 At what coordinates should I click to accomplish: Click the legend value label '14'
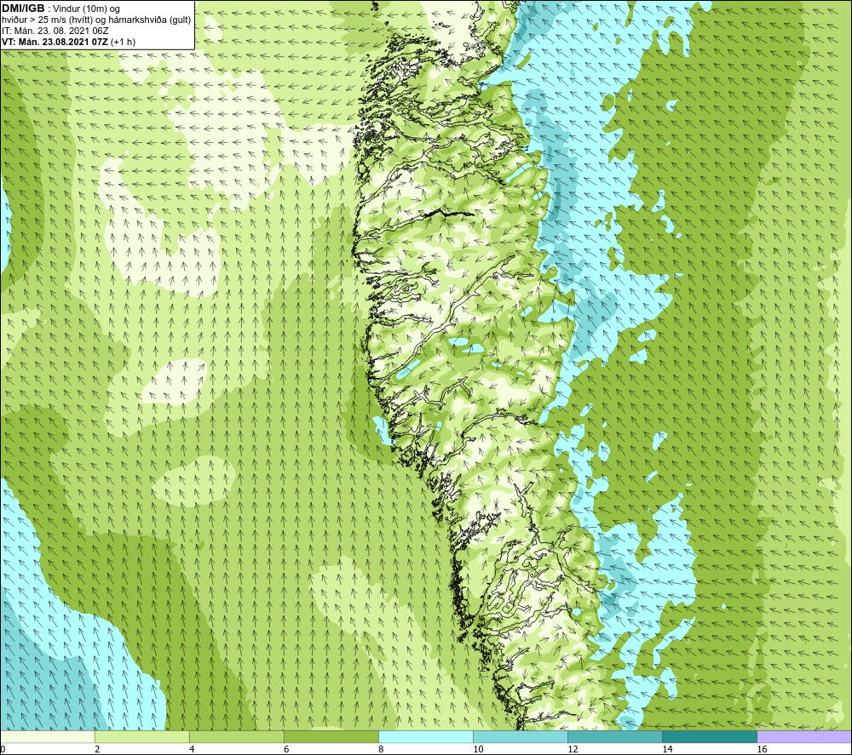click(667, 750)
